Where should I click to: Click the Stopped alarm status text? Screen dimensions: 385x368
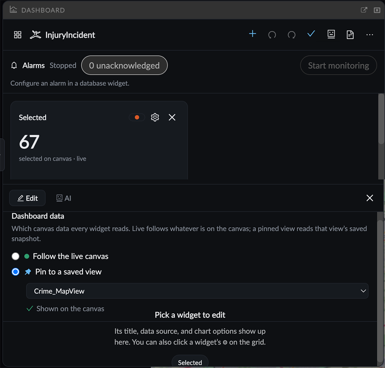tap(63, 65)
